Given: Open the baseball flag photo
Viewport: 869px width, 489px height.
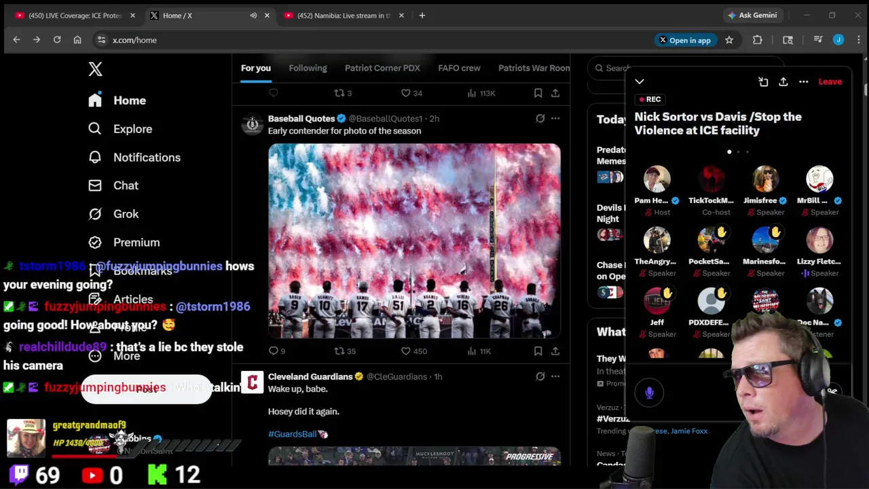Looking at the screenshot, I should [414, 240].
